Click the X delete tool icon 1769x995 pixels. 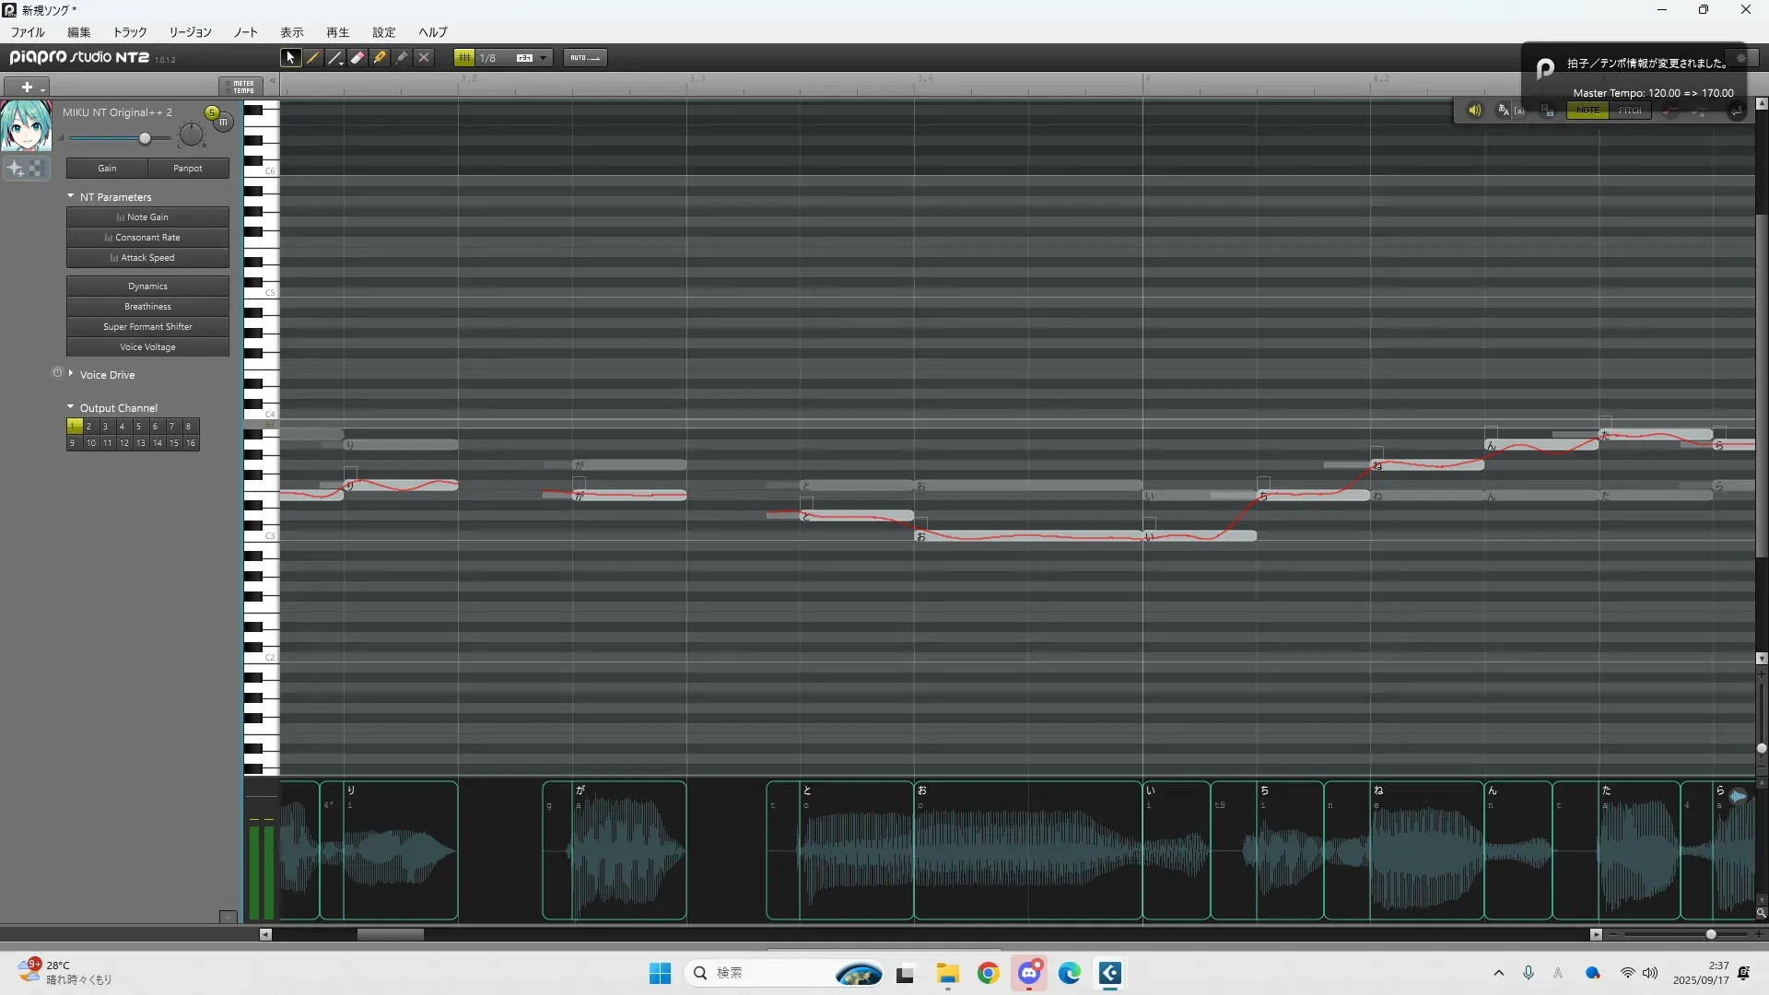[x=424, y=57]
